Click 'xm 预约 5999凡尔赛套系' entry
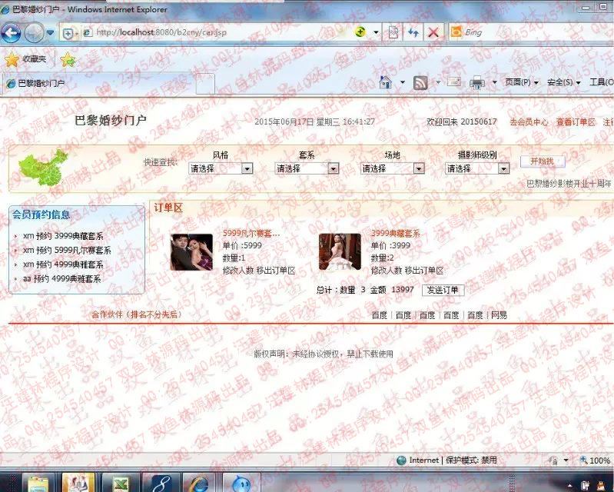The image size is (614, 492). click(x=67, y=250)
